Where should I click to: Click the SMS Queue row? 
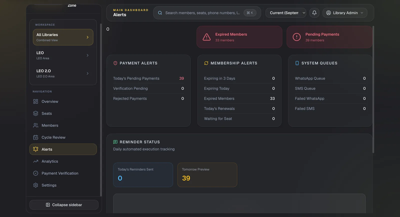coord(330,88)
